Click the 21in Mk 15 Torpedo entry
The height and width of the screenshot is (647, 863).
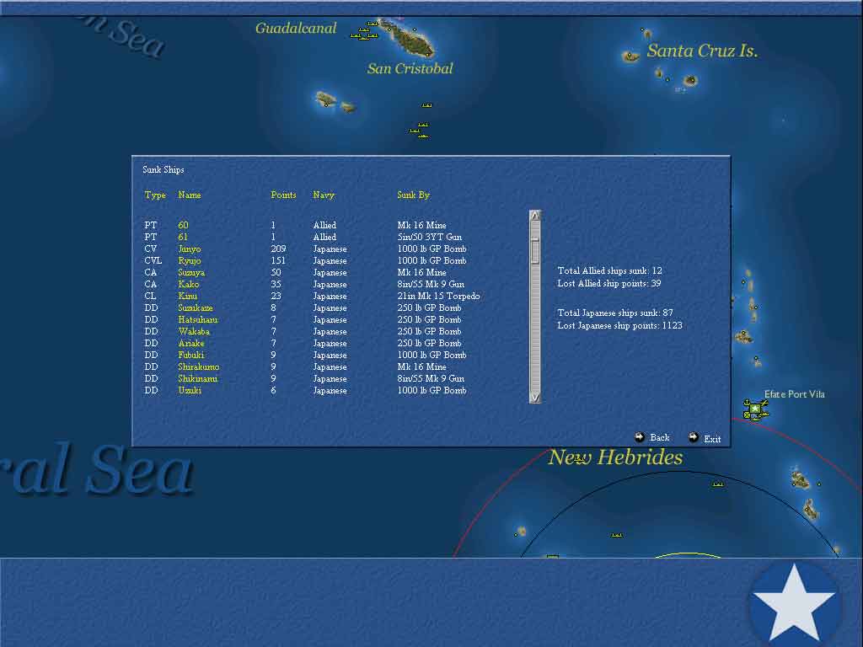click(x=438, y=296)
